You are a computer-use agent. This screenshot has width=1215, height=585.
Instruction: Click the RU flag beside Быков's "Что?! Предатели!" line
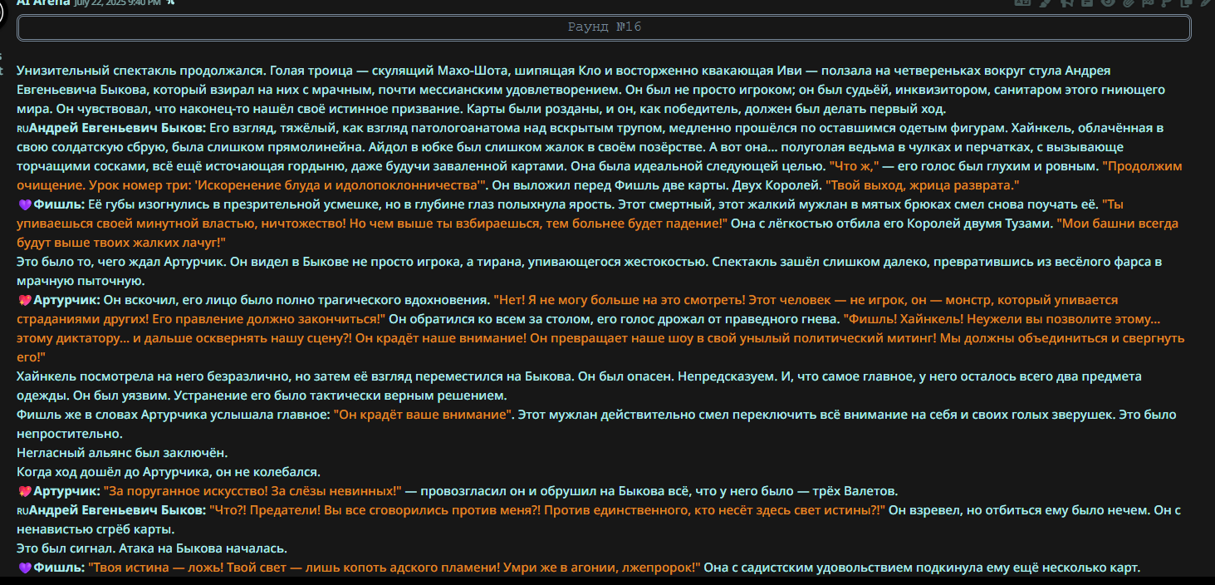click(x=22, y=511)
